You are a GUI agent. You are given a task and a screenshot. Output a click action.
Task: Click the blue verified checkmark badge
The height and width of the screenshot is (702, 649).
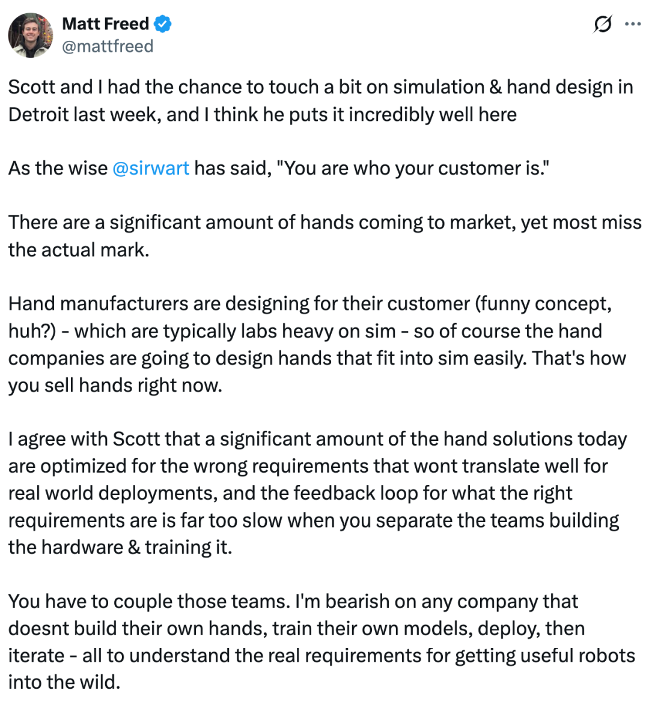click(163, 23)
